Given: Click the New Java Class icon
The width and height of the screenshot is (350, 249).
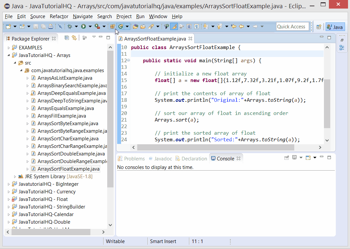Looking at the screenshot, I should coord(121,27).
